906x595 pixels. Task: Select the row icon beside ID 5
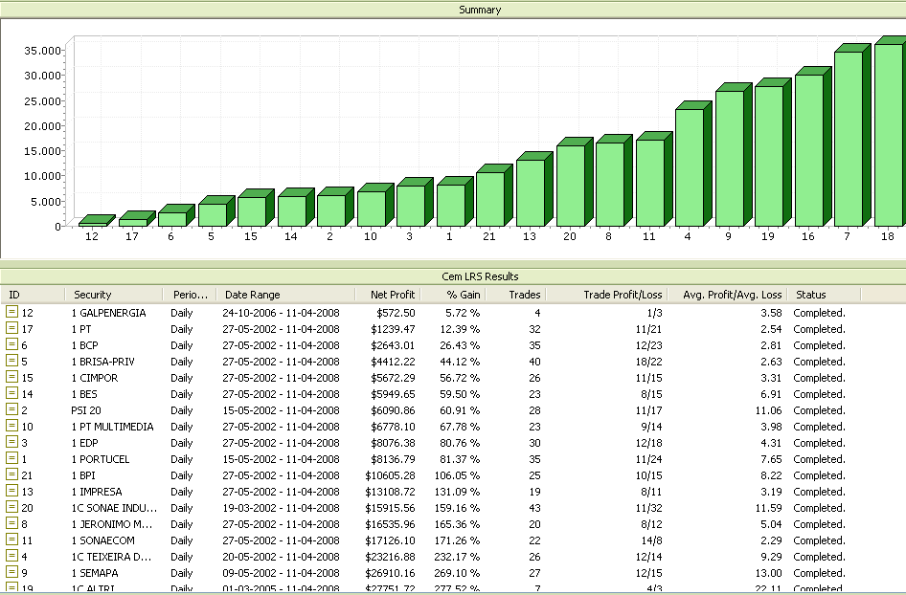tap(11, 361)
